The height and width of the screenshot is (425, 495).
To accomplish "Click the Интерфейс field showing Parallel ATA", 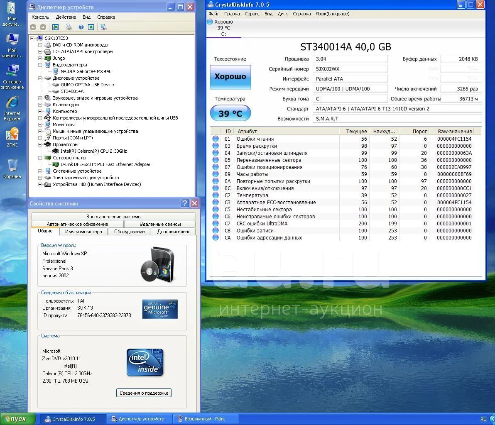I will point(350,79).
